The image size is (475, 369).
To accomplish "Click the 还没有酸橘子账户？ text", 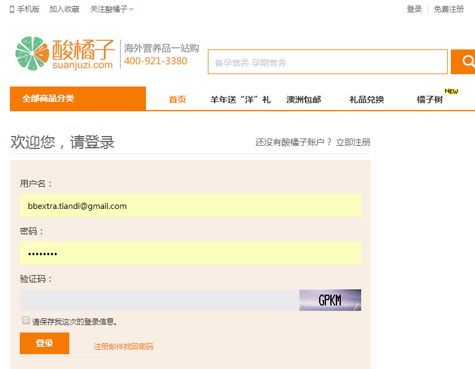I will [x=293, y=142].
